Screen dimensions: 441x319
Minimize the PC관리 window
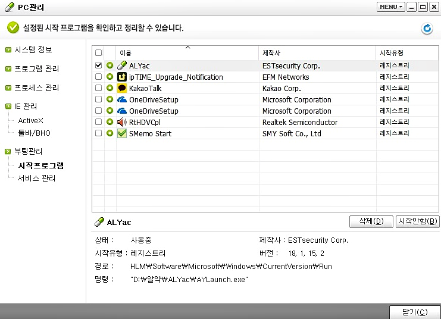pos(411,7)
